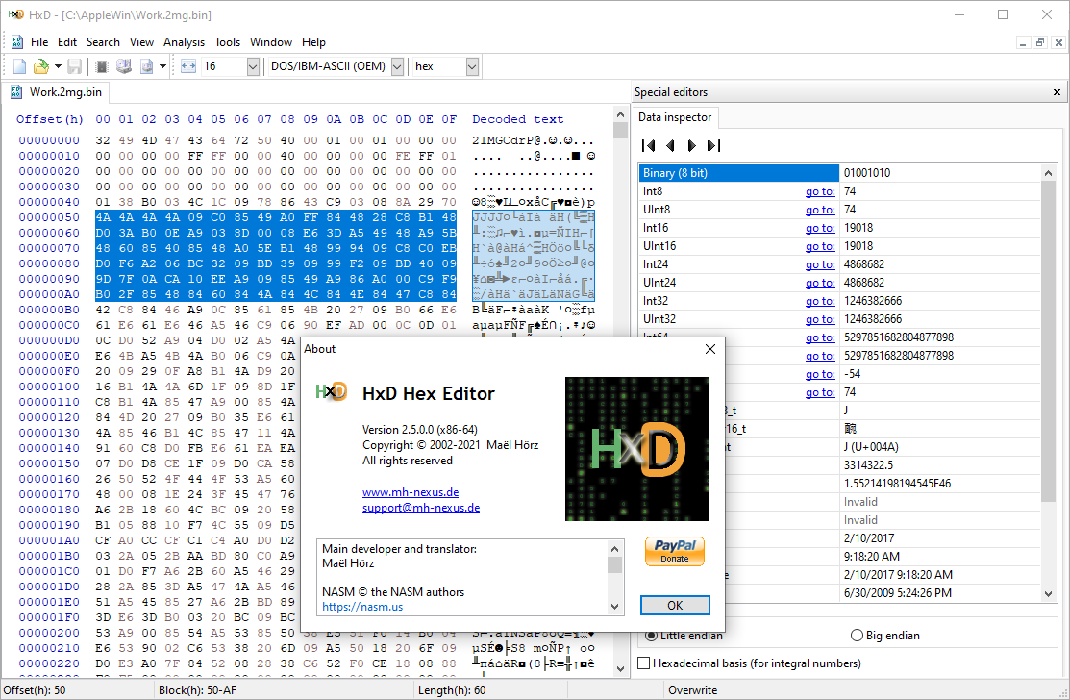The image size is (1070, 700).
Task: Select the Binary (8 bit) row
Action: (x=739, y=173)
